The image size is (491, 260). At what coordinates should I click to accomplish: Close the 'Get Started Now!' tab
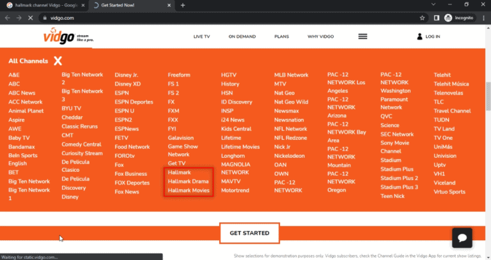click(169, 5)
